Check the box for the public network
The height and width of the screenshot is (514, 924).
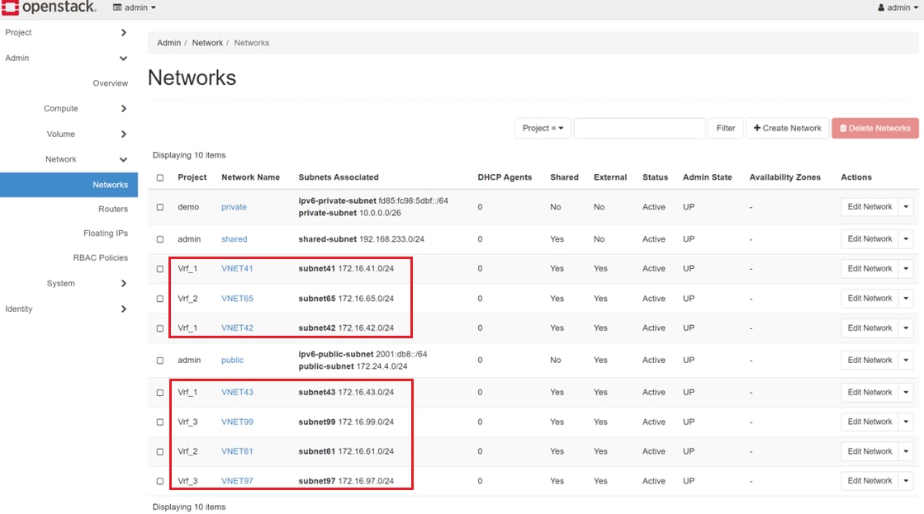[159, 361]
